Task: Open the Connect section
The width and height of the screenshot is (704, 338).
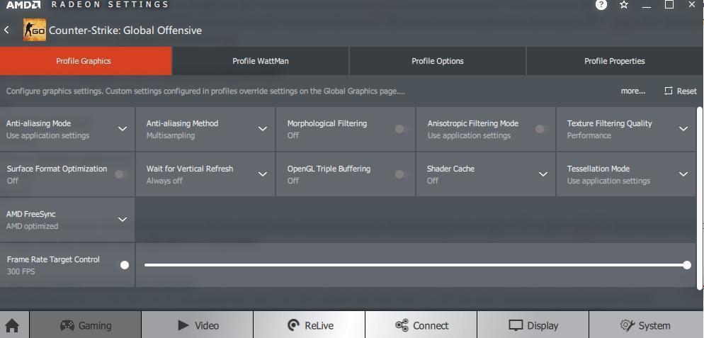Action: pos(421,325)
